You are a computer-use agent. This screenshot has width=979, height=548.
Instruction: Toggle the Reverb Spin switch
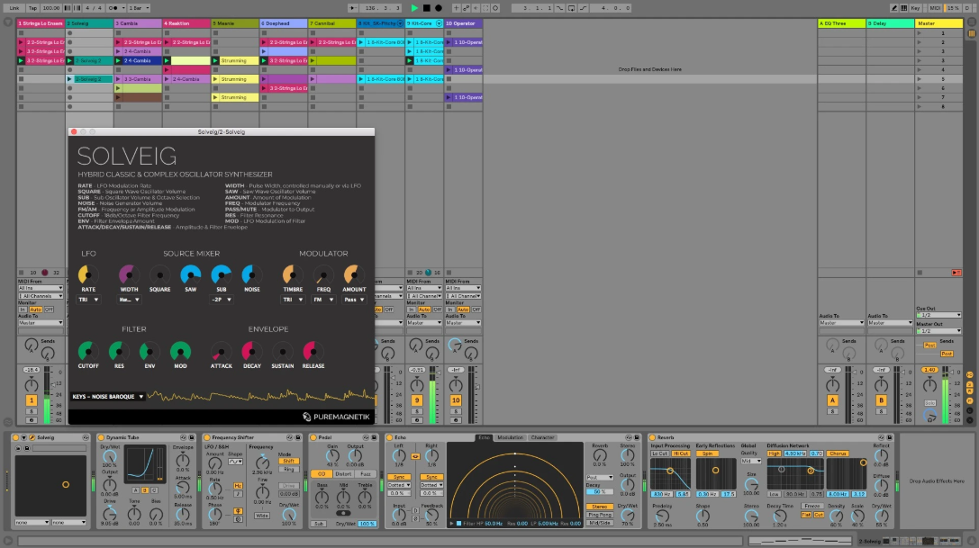tap(707, 454)
